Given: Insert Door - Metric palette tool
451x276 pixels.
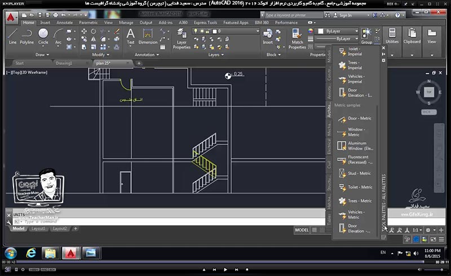Looking at the screenshot, I should click(355, 119).
